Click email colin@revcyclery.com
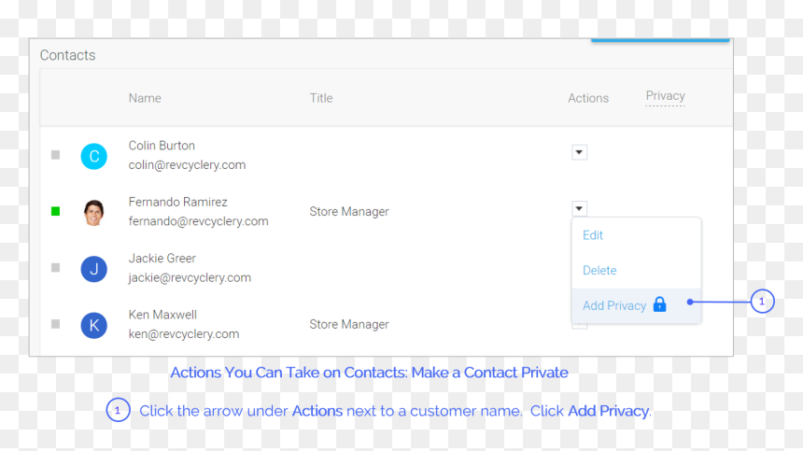The image size is (803, 451). (x=187, y=165)
